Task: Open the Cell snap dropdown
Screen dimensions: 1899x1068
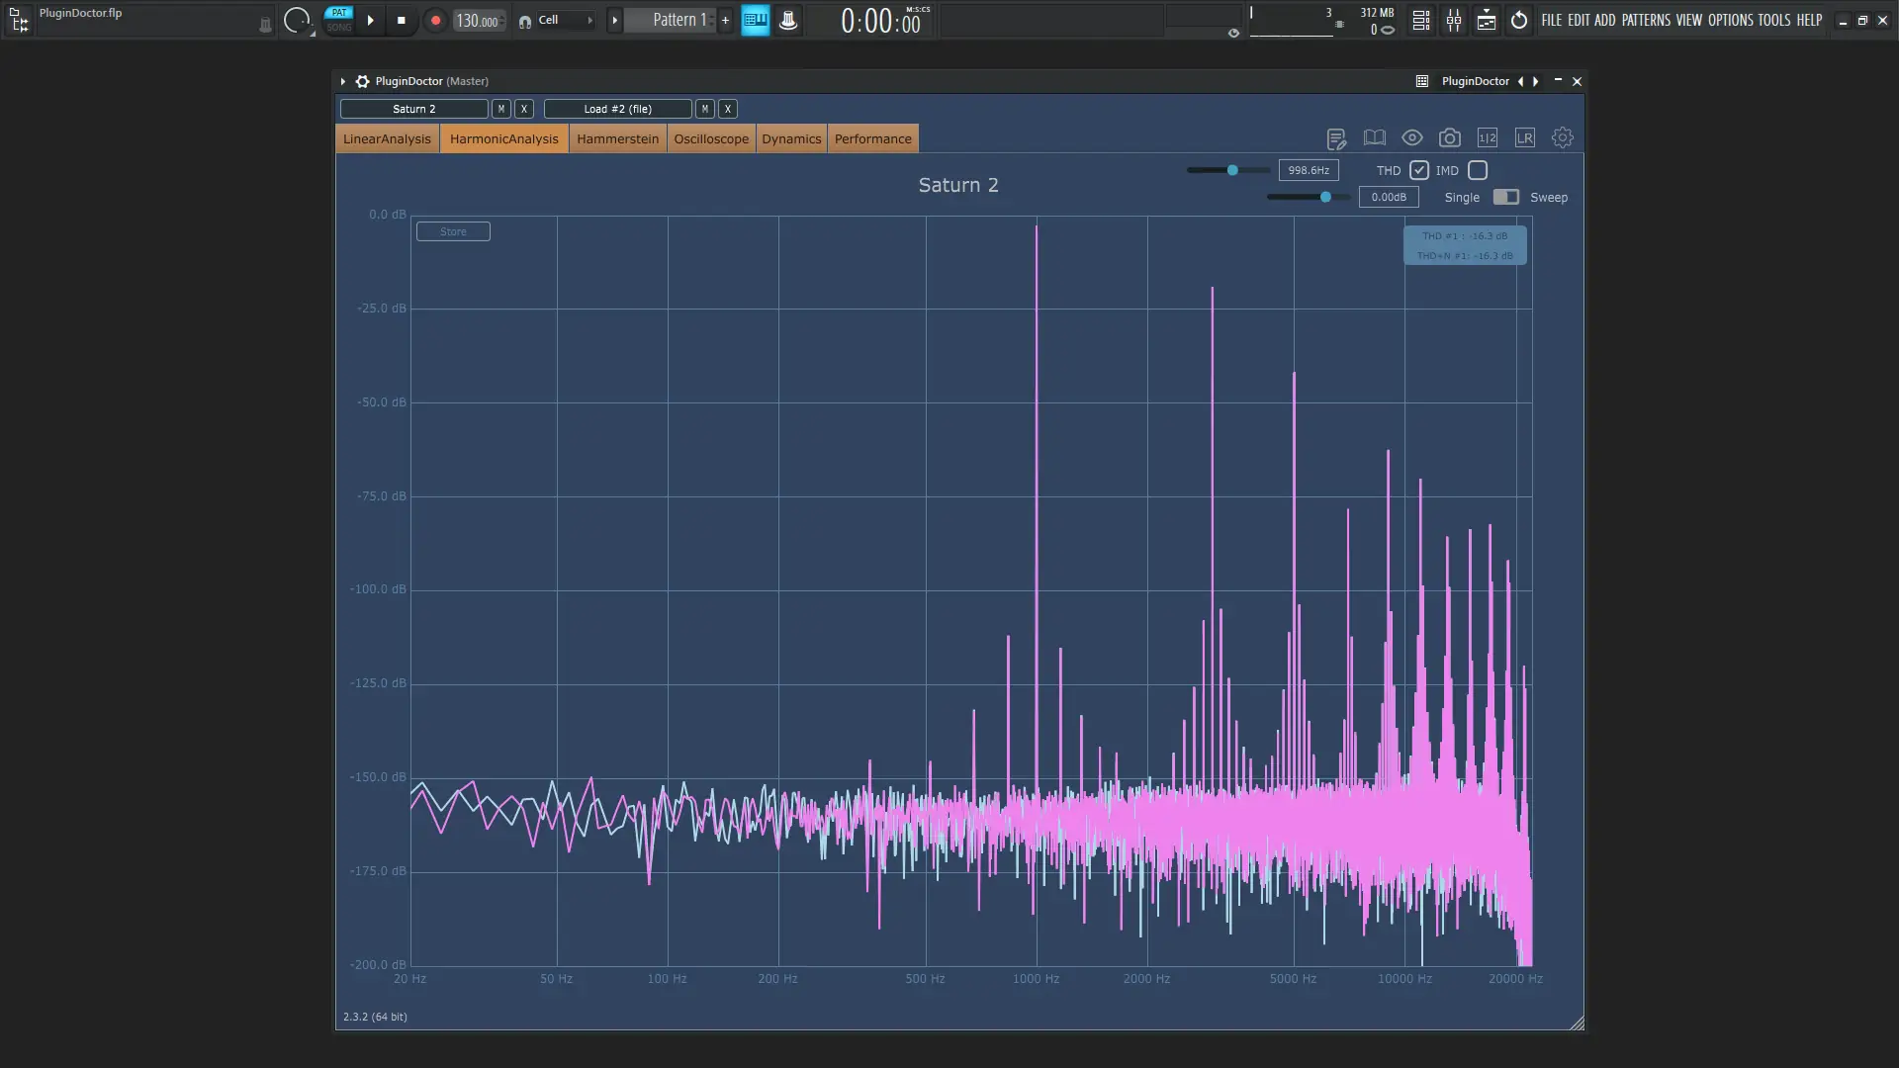Action: click(558, 21)
